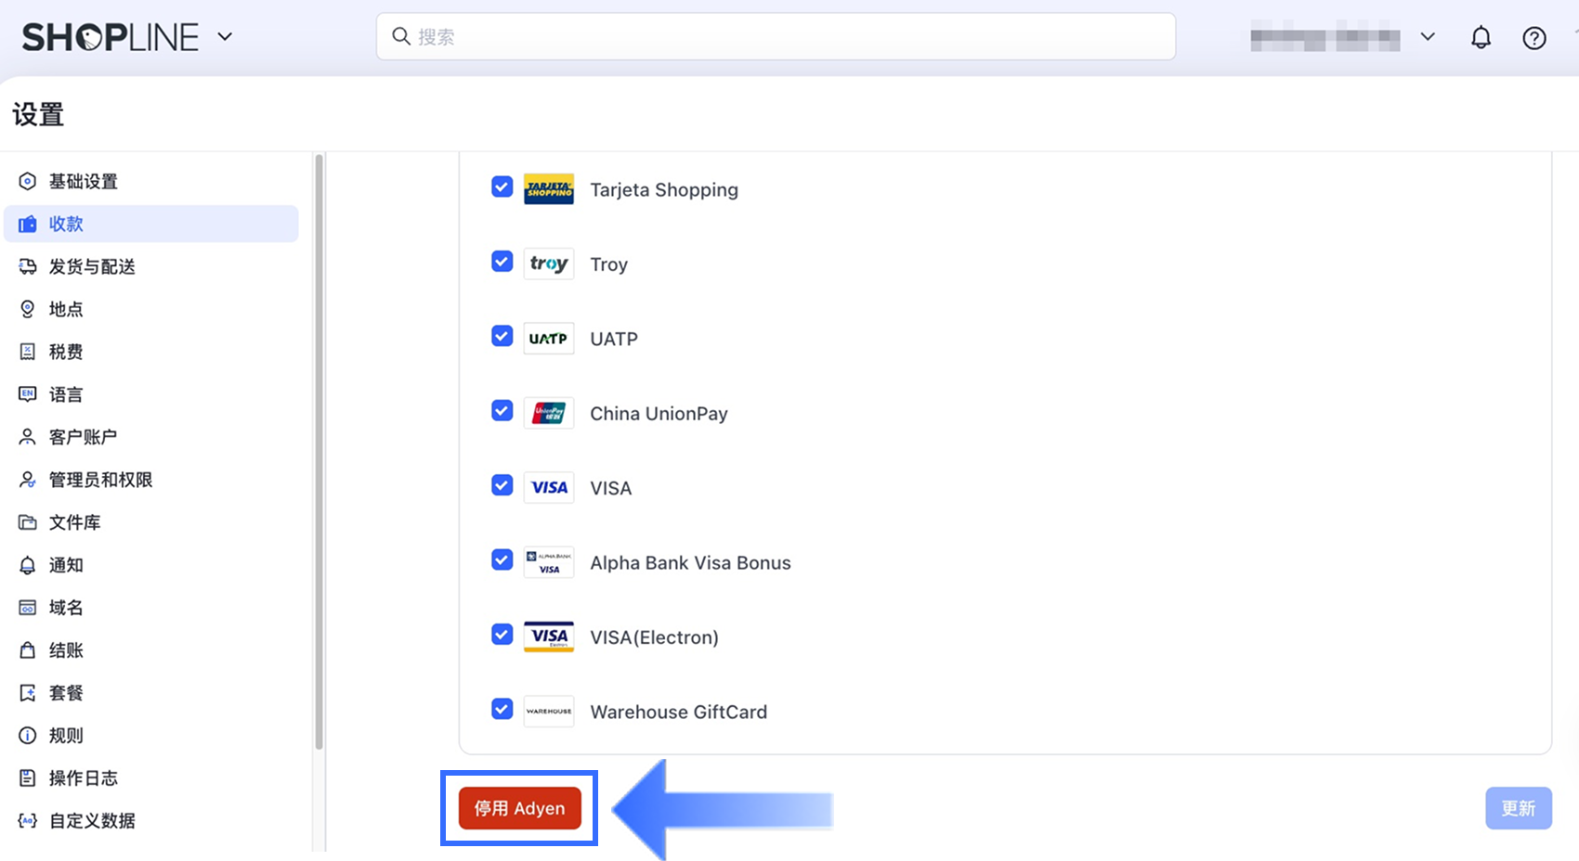Toggle the VISA(Electron) checkbox
Viewport: 1579px width, 861px height.
(x=502, y=635)
